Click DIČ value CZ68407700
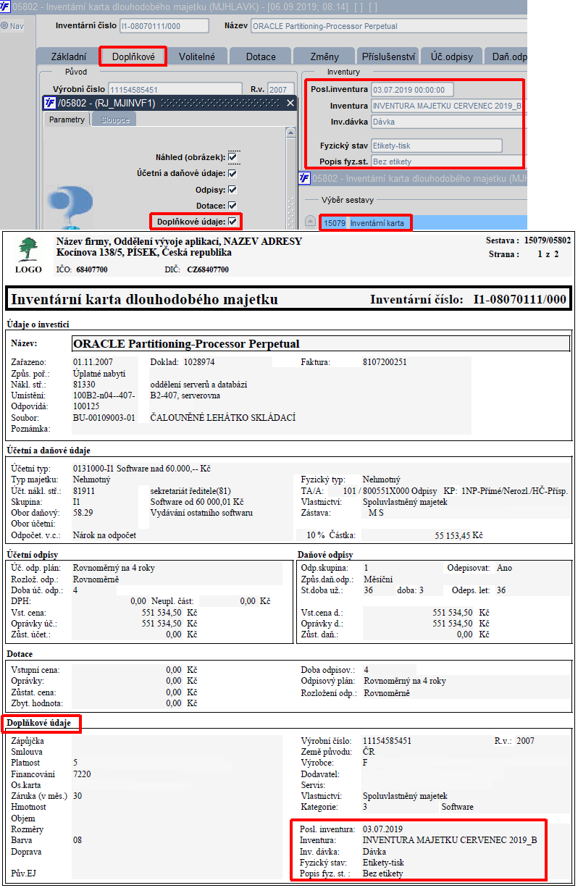Screen dimensions: 578x888 coord(206,269)
